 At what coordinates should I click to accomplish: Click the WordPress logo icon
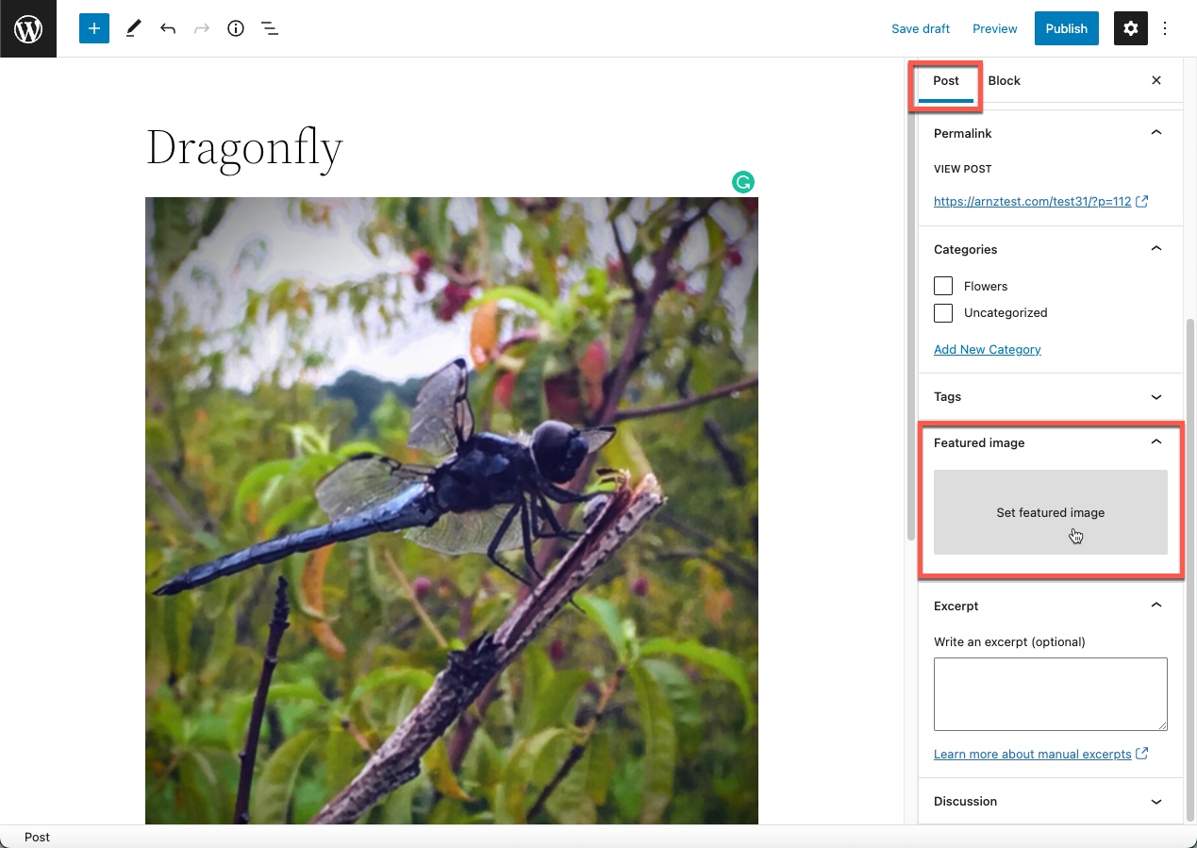28,28
